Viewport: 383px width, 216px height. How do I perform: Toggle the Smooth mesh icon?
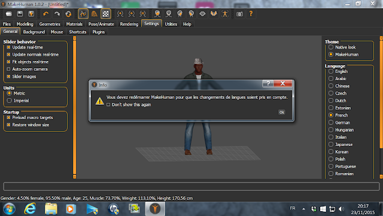coord(83,14)
